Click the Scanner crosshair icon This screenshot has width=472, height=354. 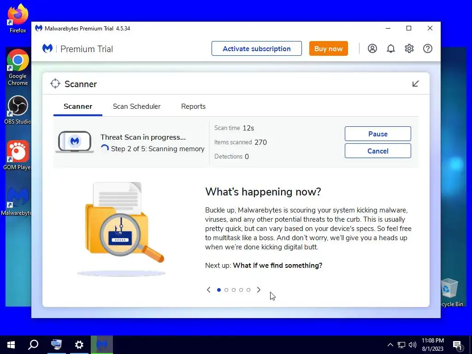pyautogui.click(x=55, y=84)
